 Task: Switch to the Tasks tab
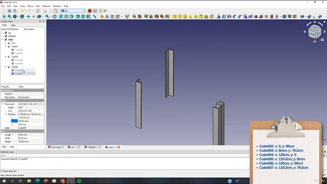pos(13,25)
